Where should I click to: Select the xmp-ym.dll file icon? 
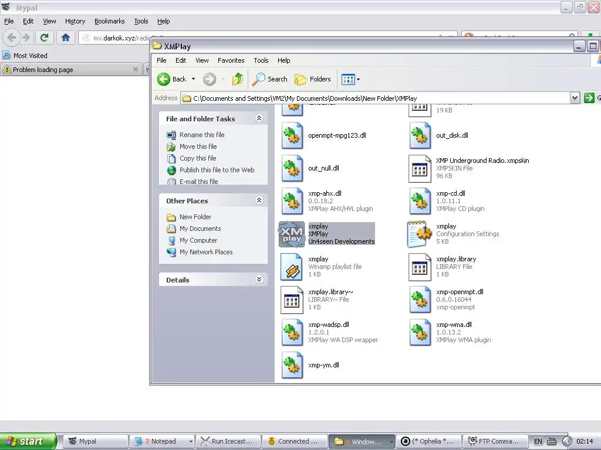click(292, 366)
